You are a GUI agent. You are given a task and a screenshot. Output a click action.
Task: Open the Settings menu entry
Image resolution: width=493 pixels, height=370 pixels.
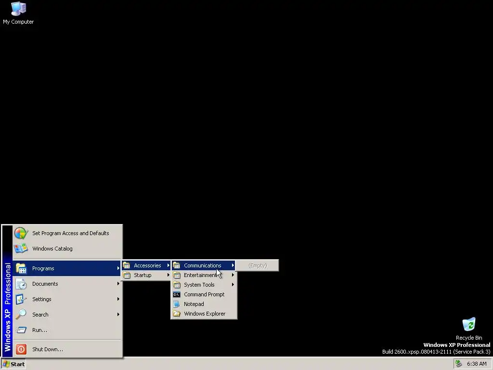coord(41,299)
